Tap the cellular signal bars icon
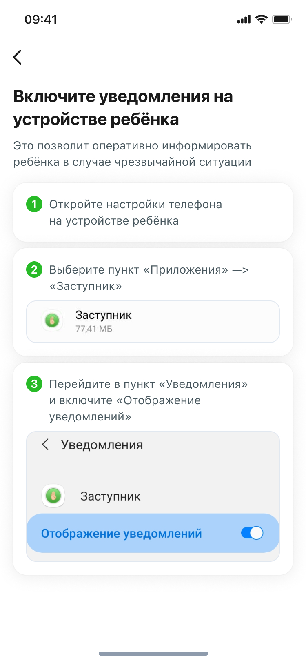The height and width of the screenshot is (663, 306). 244,19
